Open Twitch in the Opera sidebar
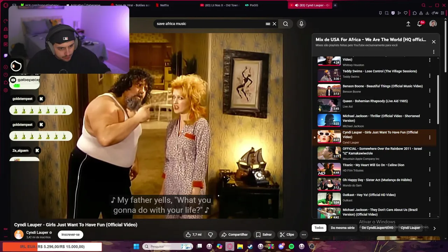 click(x=6, y=55)
